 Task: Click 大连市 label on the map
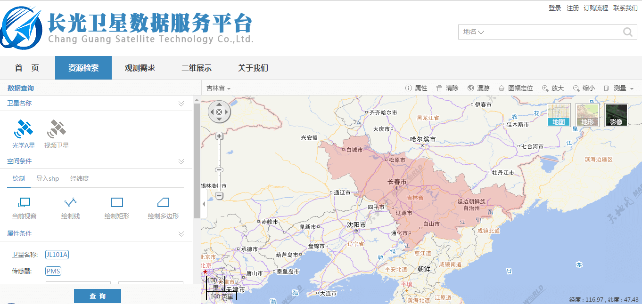pos(328,294)
